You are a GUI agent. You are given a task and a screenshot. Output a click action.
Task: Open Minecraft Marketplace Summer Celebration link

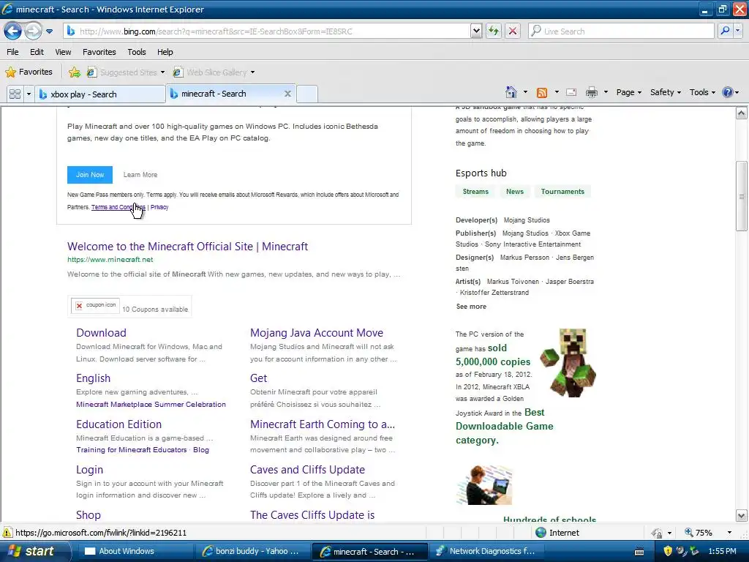click(x=151, y=404)
